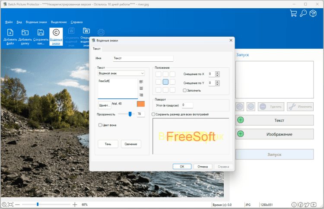
Task: Click the Прозрачность transparency slider handle
Action: click(x=130, y=114)
